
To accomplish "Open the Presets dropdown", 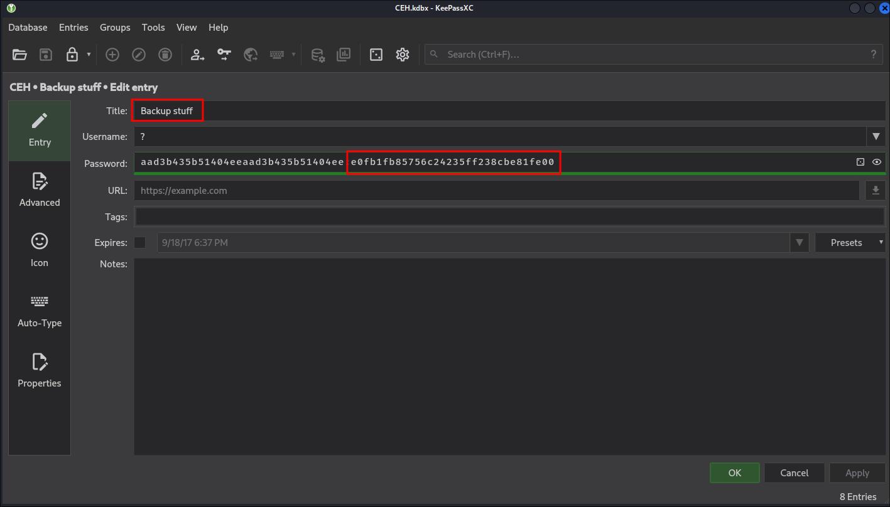I will tap(850, 242).
